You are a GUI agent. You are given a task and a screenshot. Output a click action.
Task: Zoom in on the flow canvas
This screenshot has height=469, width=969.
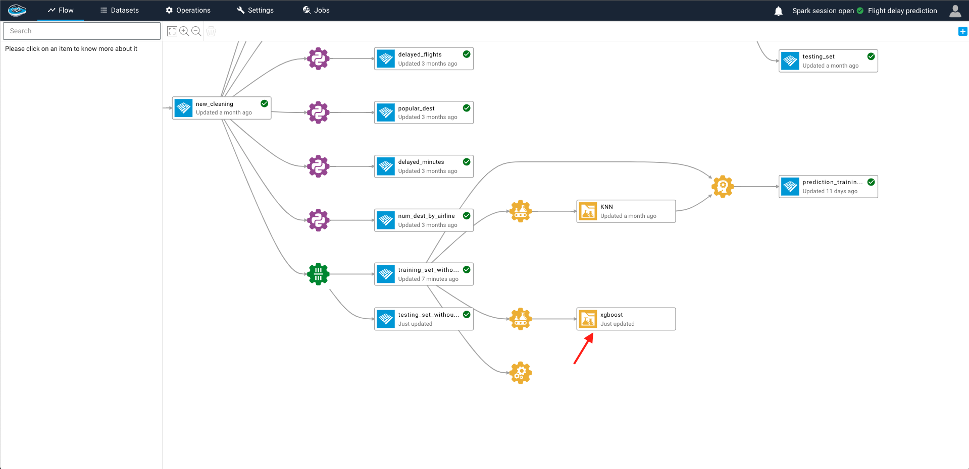pyautogui.click(x=184, y=31)
